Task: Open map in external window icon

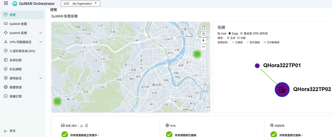Action: (203, 28)
